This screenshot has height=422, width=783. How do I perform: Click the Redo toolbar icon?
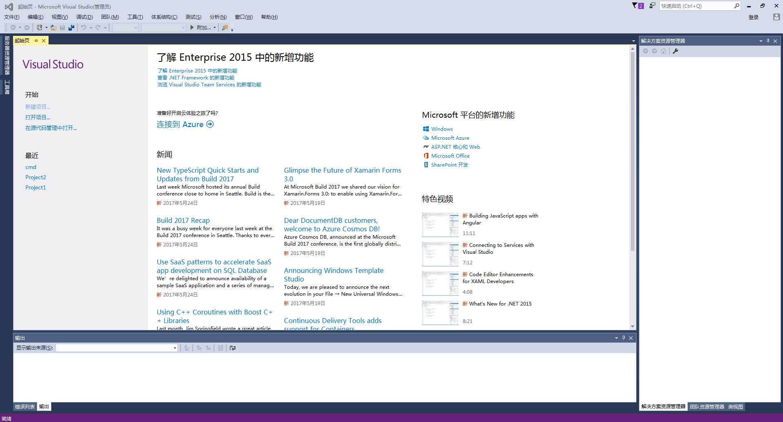98,27
